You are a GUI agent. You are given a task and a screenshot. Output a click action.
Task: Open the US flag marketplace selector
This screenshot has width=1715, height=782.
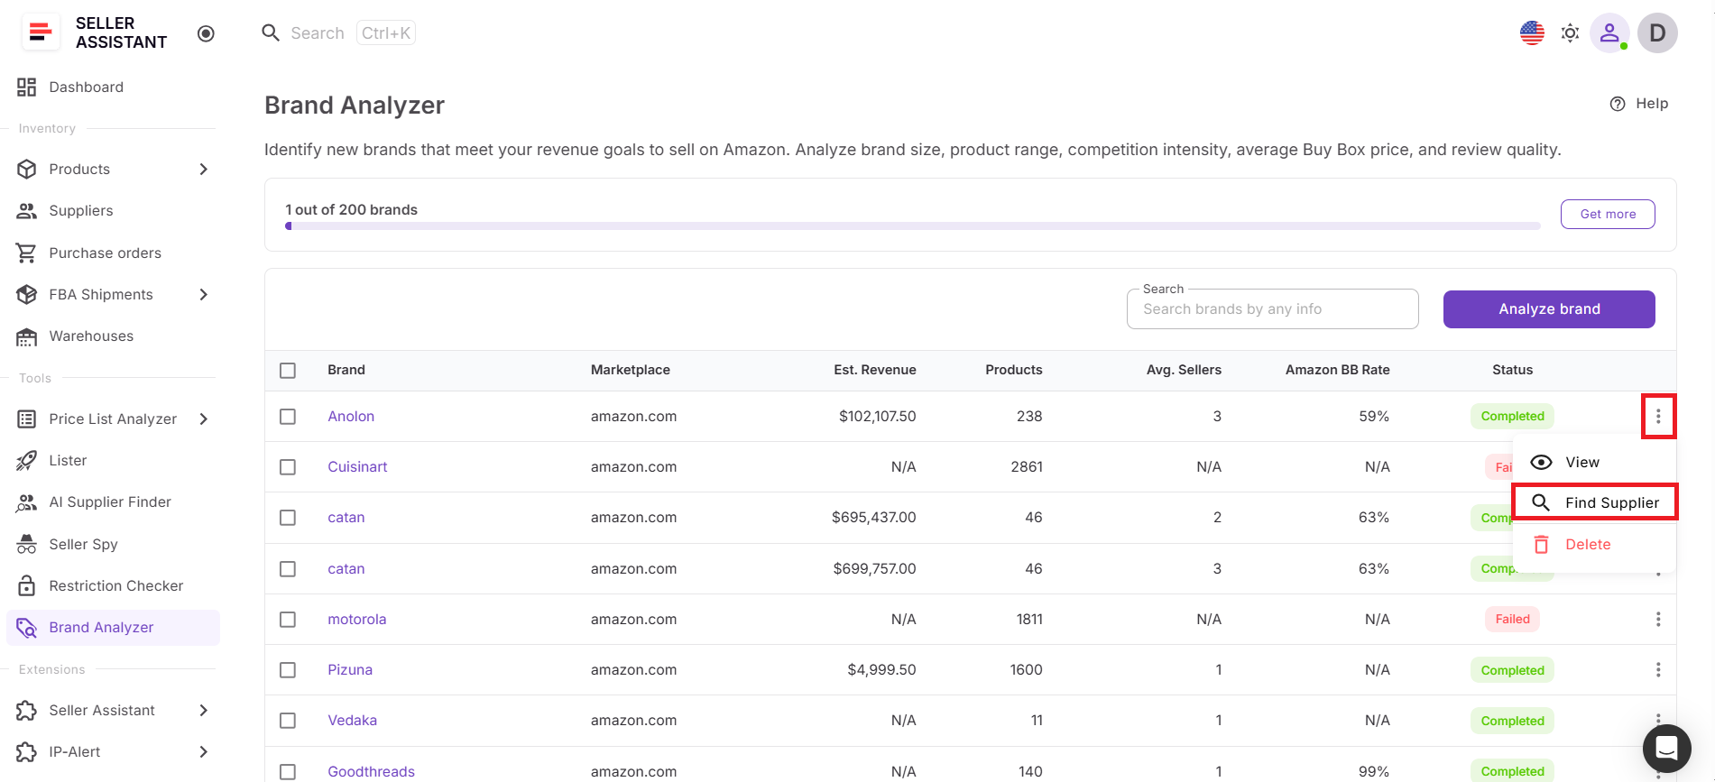(1532, 33)
